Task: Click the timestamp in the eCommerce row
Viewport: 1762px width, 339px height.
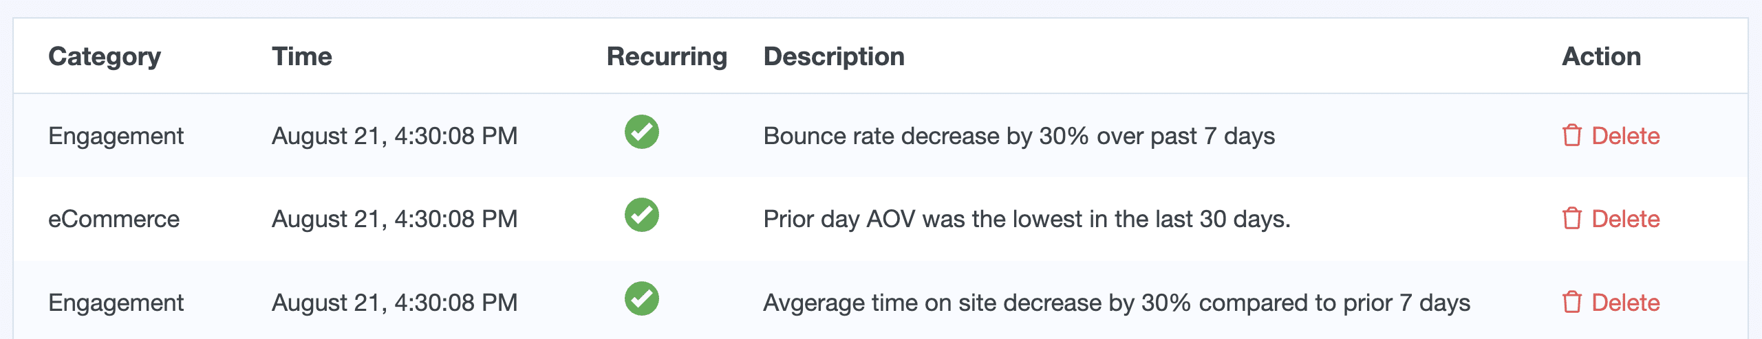Action: click(x=394, y=219)
